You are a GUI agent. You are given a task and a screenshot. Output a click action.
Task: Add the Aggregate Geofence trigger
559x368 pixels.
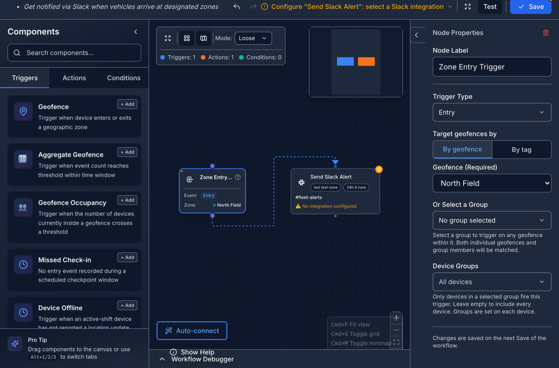coord(128,152)
